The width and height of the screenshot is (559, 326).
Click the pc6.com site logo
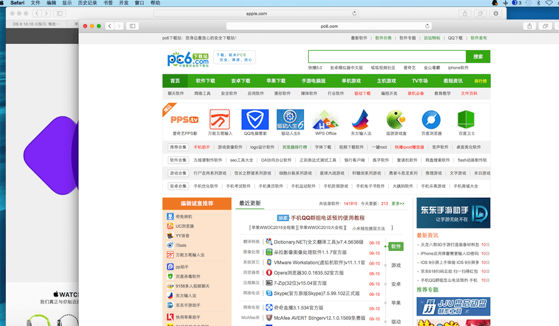pos(188,59)
